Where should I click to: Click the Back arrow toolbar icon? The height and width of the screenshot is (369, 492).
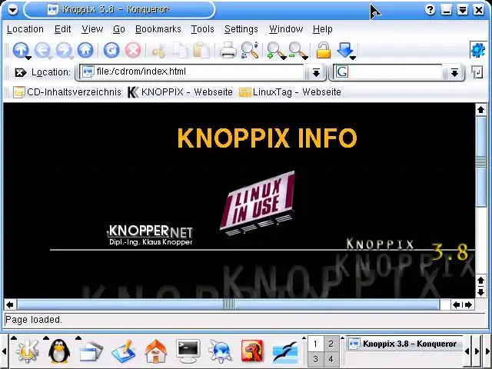[x=42, y=50]
